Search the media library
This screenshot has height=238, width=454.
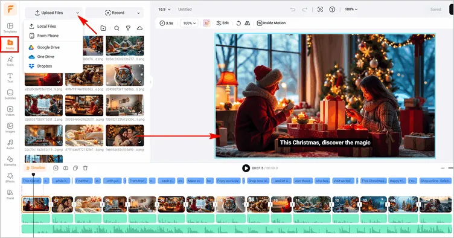pos(117,28)
